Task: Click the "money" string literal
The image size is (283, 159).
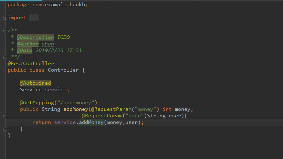Action: point(145,109)
